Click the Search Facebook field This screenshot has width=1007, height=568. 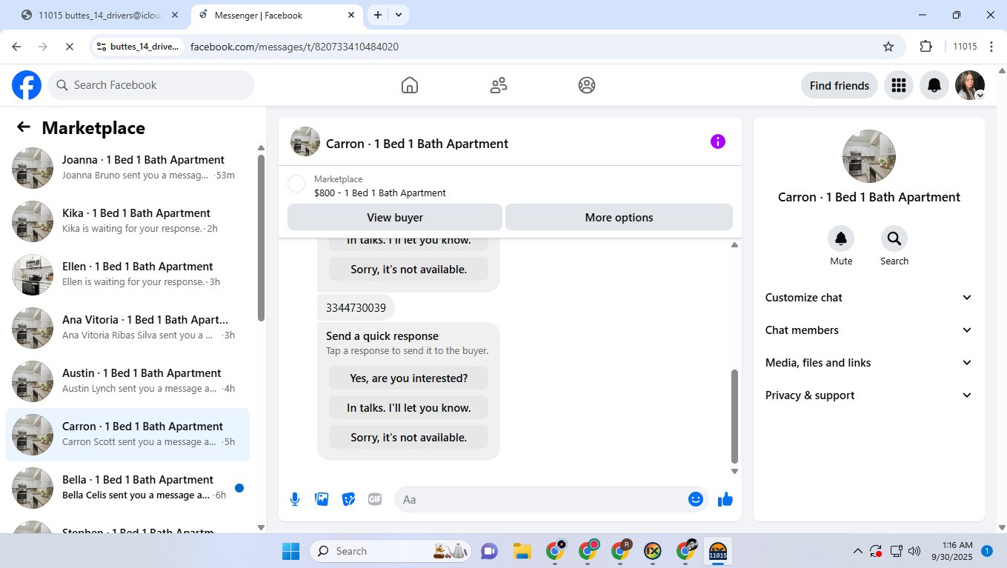[x=151, y=85]
